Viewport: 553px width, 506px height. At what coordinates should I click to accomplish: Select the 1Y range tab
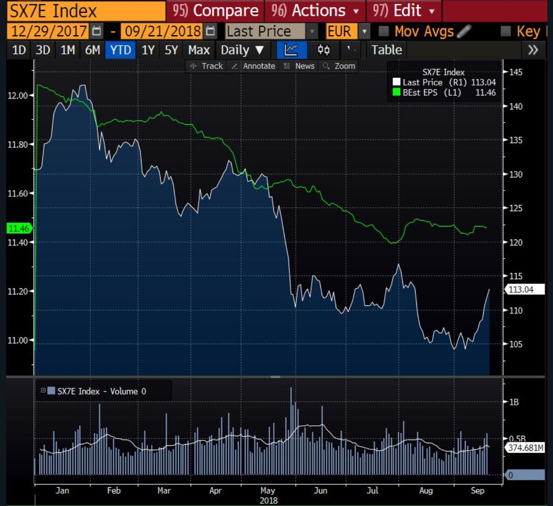[148, 50]
